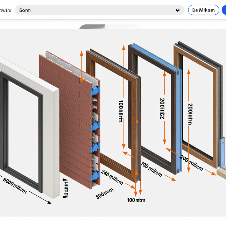Screen dimensions: 226x226
Task: Click the "De Mihem" outlined button
Action: (x=203, y=10)
